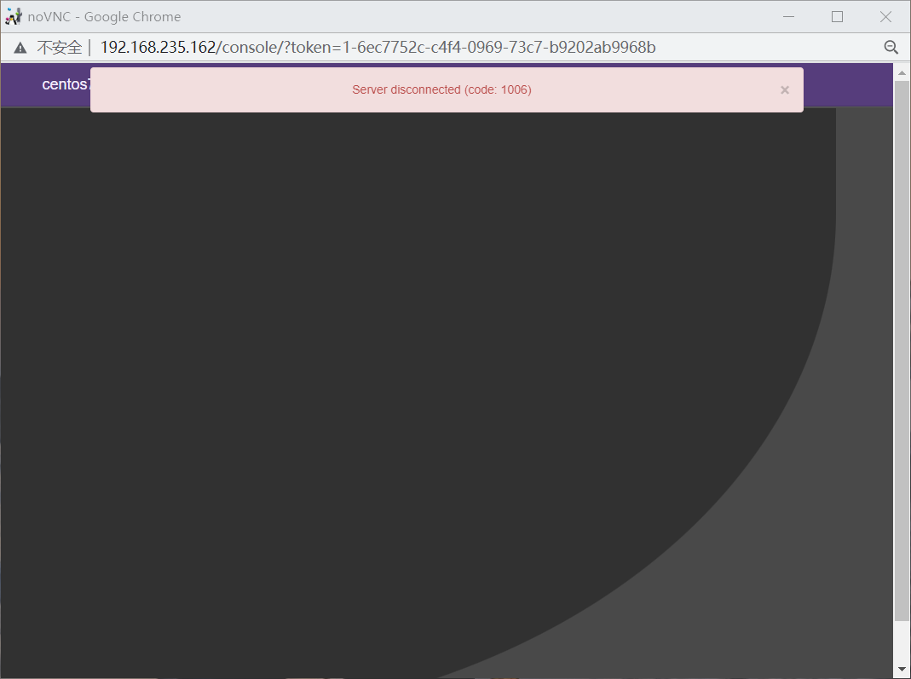Screen dimensions: 911x679
Task: Click the centos console title text
Action: point(65,84)
